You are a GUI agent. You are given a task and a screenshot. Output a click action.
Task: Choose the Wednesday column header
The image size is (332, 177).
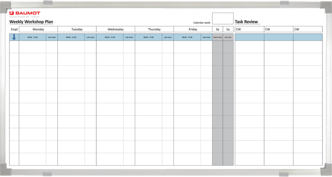[115, 29]
